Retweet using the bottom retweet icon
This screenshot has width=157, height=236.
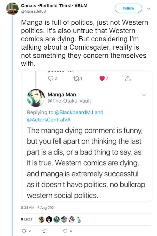(x=44, y=231)
